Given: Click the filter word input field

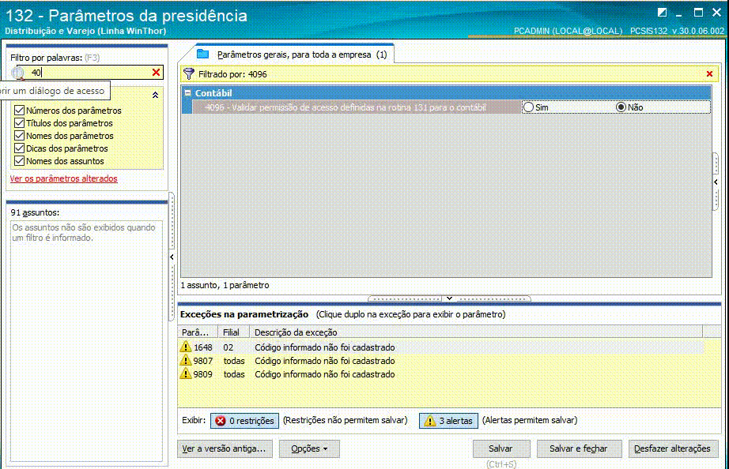Looking at the screenshot, I should click(x=89, y=73).
